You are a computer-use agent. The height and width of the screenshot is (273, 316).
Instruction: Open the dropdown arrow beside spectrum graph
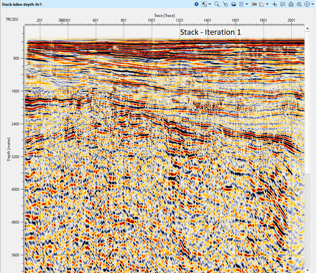[x=267, y=4]
